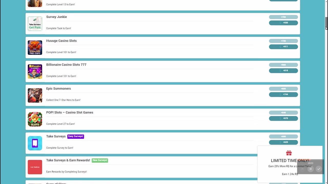Image resolution: width=328 pixels, height=184 pixels.
Task: Click the Take Surveys +620 reward button
Action: point(283,142)
